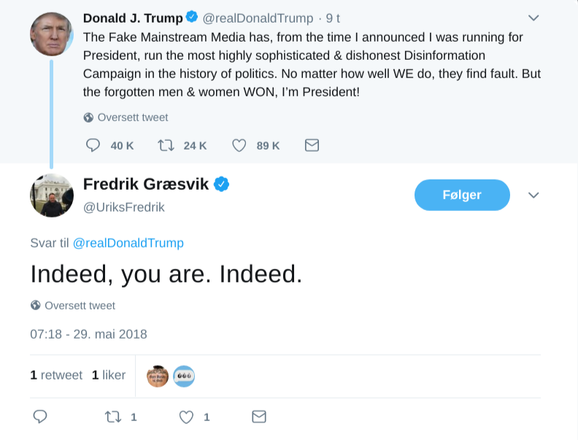Reply to Donald Trump's tweet
Viewport: 578px width, 440px height.
tap(93, 145)
